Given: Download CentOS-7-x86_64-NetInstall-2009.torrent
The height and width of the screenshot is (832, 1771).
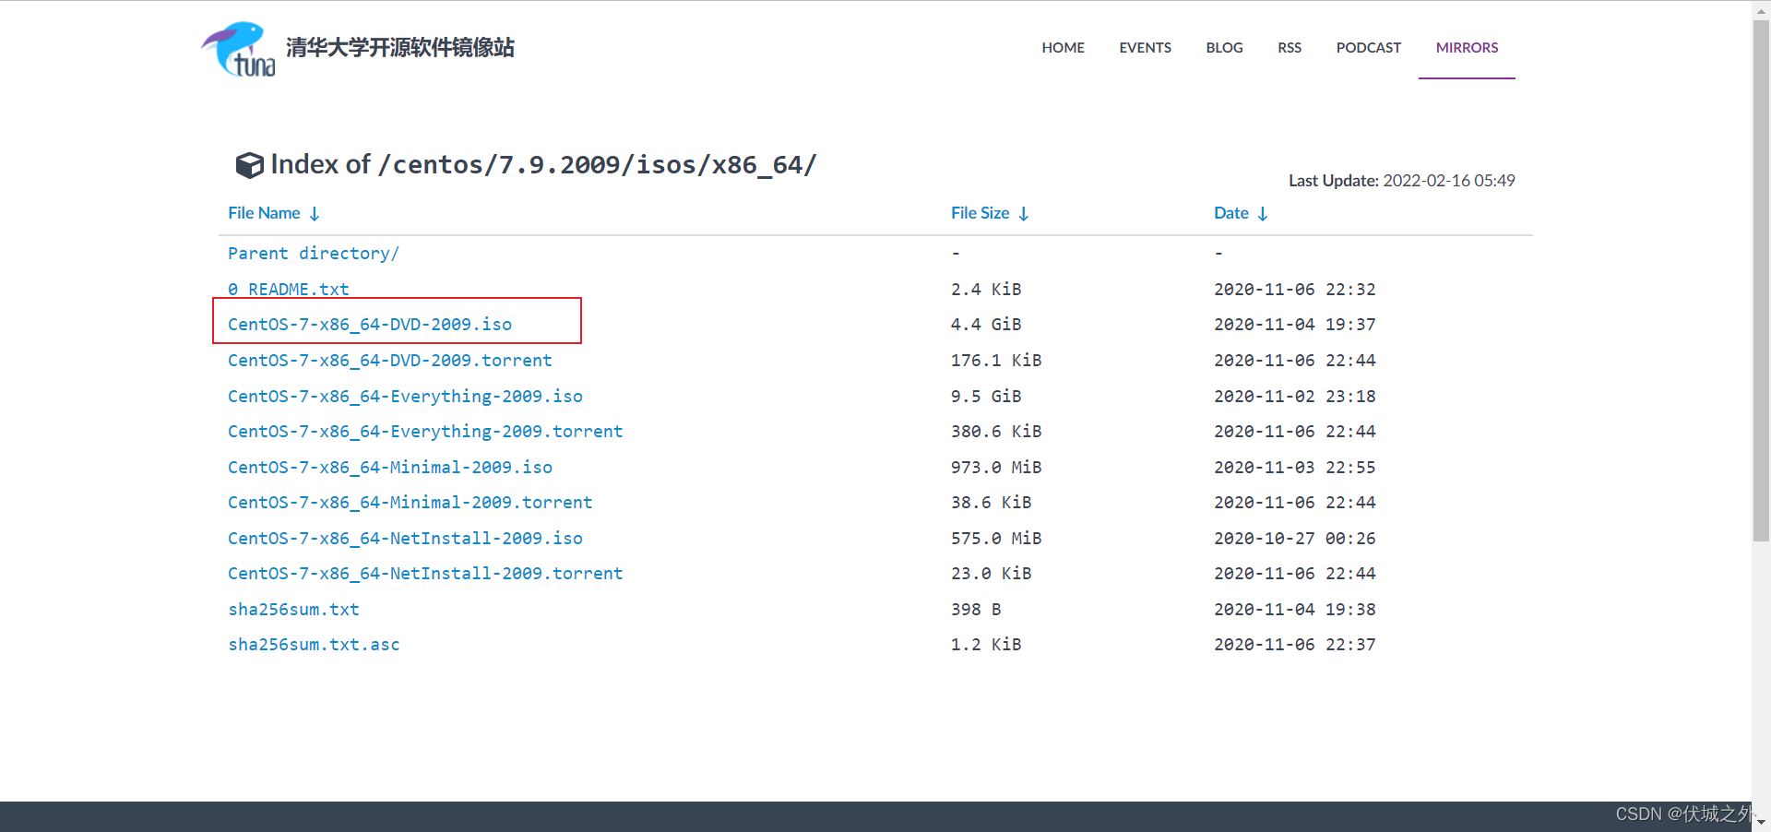Looking at the screenshot, I should coord(425,574).
